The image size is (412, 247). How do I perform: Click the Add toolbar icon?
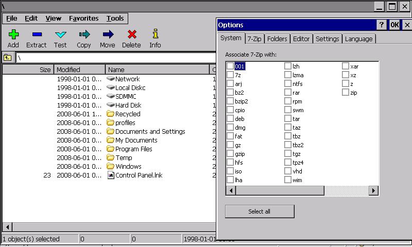coord(13,34)
